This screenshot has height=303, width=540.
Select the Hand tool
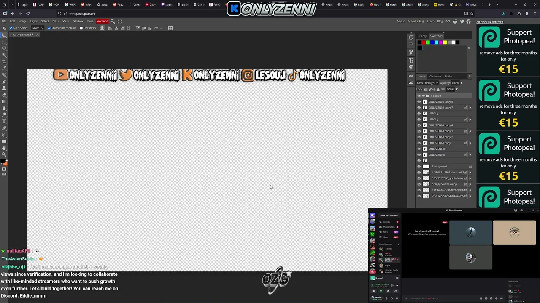(4, 148)
